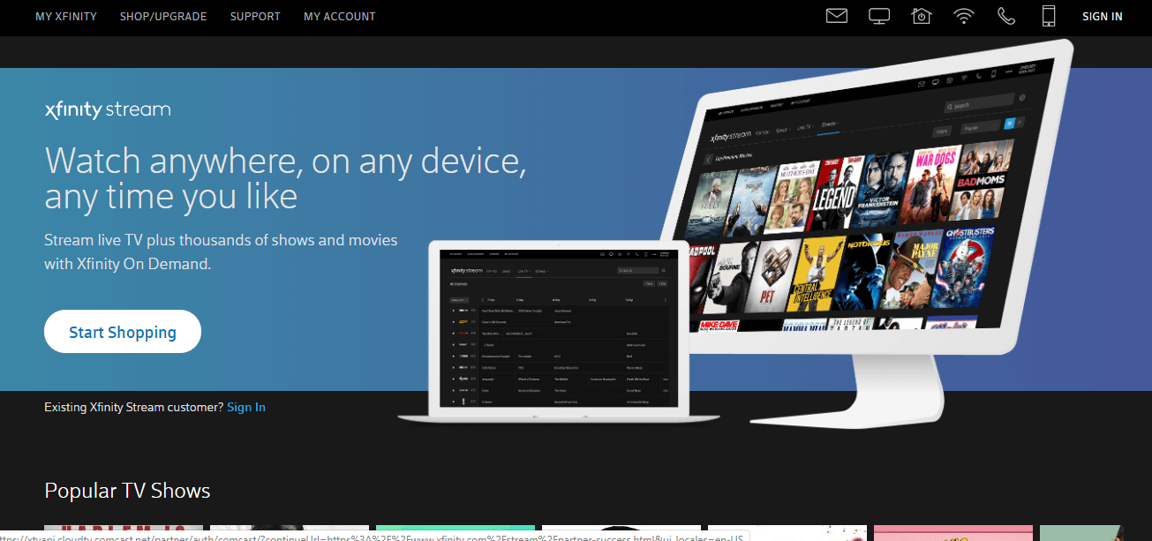Click the "Popular TV Shows" heading
Image resolution: width=1152 pixels, height=541 pixels.
tap(127, 491)
